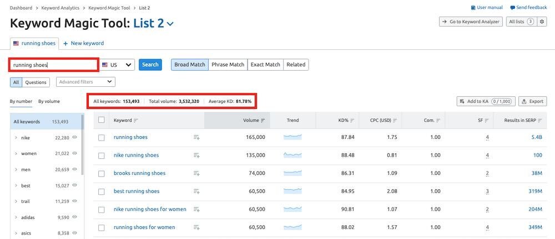Select Related match option
555x239 pixels.
tap(296, 65)
